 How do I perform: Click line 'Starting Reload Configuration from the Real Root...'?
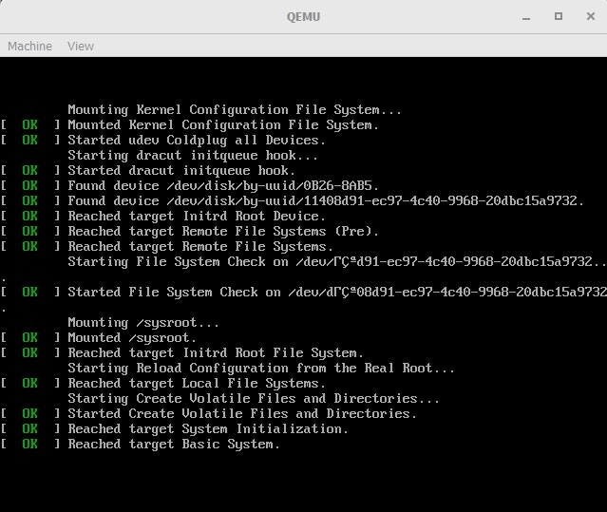(x=261, y=368)
